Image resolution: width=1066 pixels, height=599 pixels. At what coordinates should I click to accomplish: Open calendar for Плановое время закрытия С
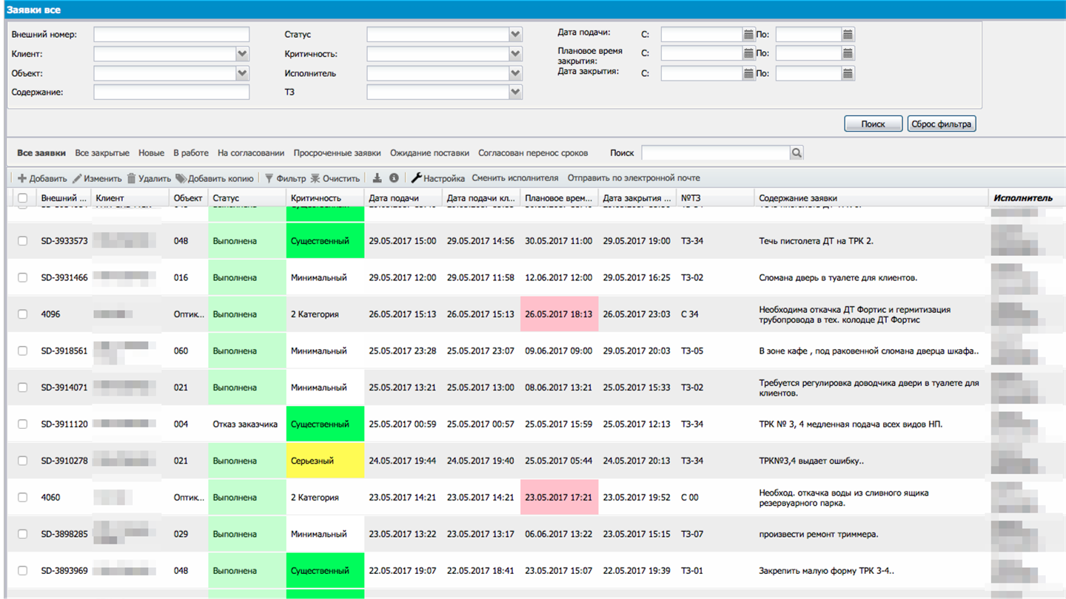(x=748, y=53)
